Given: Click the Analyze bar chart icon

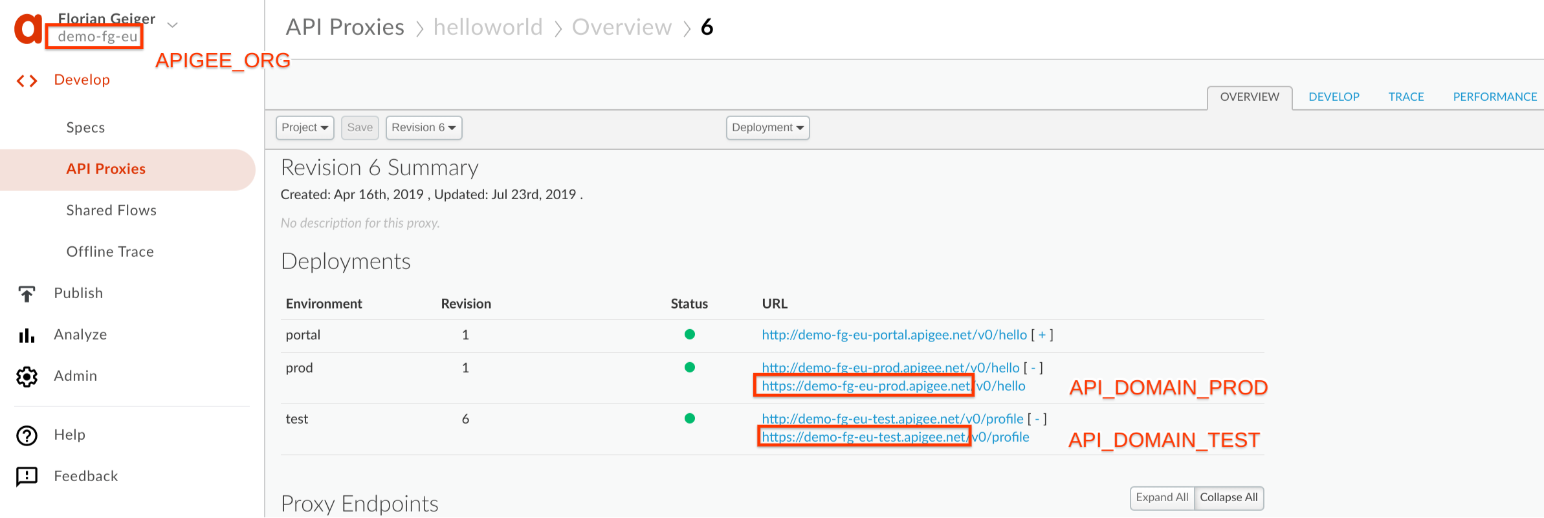Looking at the screenshot, I should (x=27, y=335).
